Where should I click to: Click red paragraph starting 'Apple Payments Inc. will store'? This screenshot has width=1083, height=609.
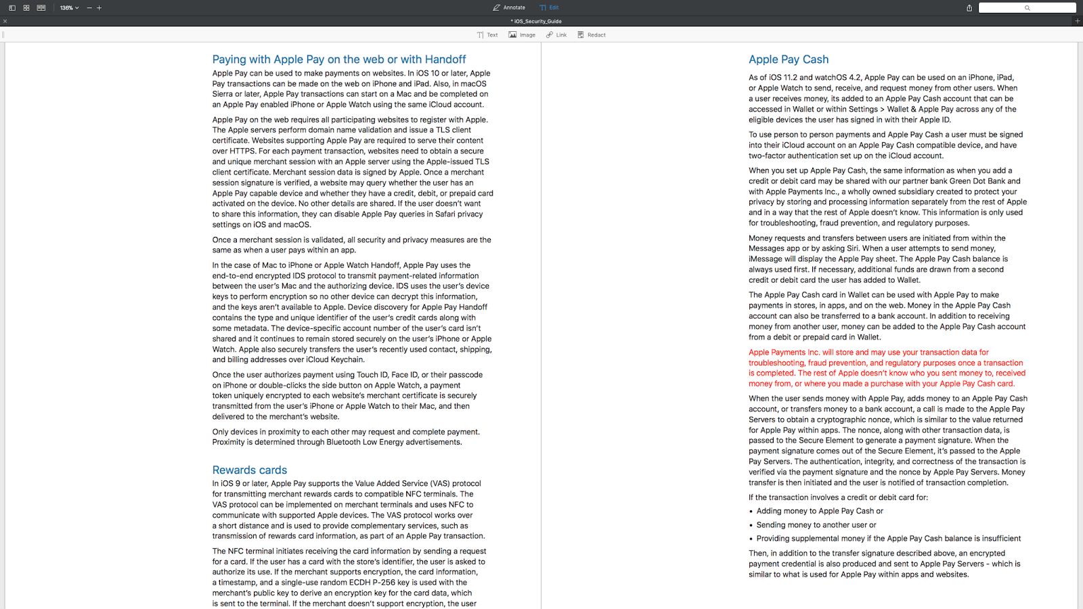coord(887,368)
